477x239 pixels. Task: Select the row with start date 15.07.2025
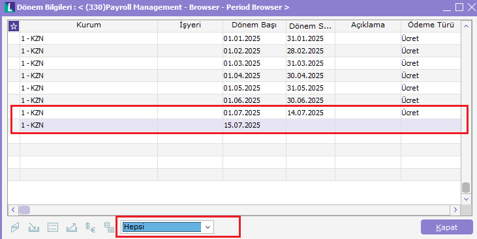234,125
